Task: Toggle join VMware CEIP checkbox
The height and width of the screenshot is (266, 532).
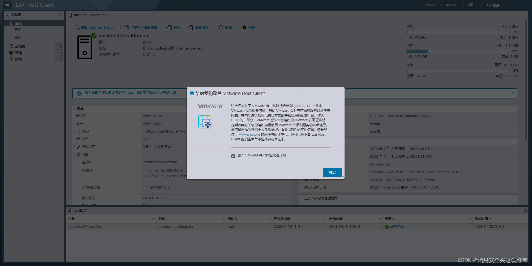Action: coord(233,156)
